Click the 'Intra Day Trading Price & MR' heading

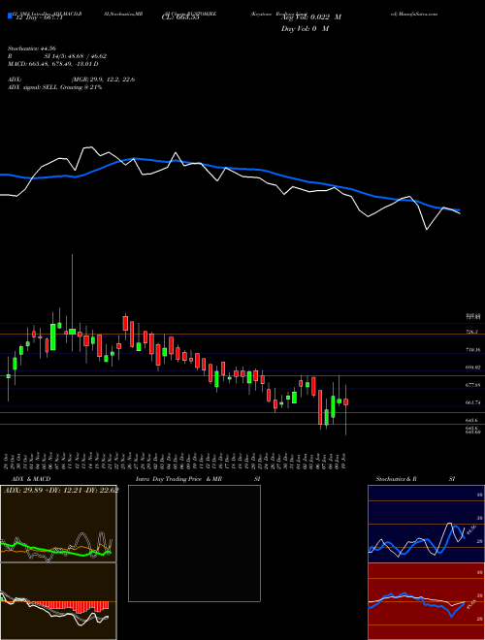[178, 479]
